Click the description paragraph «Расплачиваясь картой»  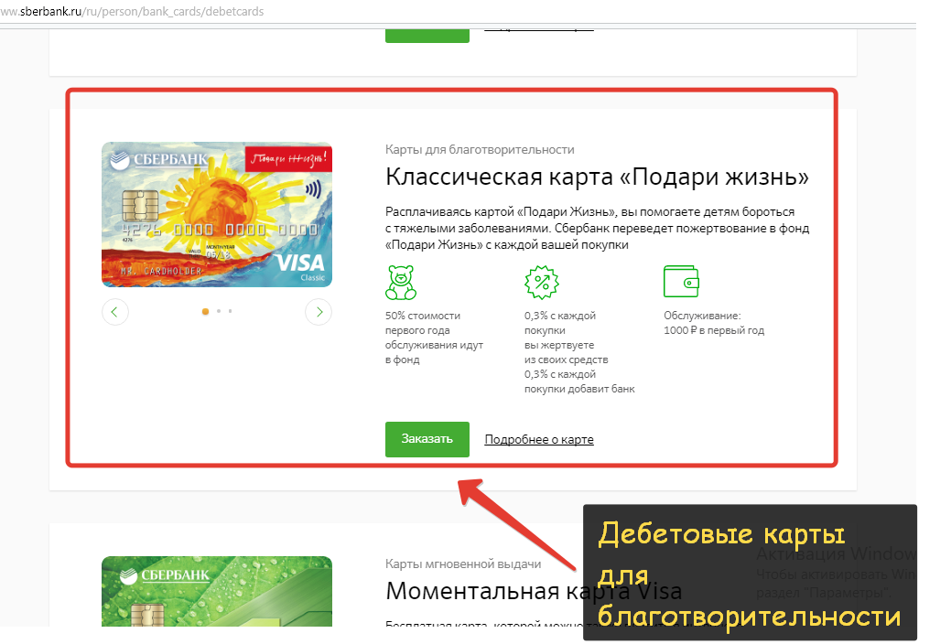(x=597, y=228)
